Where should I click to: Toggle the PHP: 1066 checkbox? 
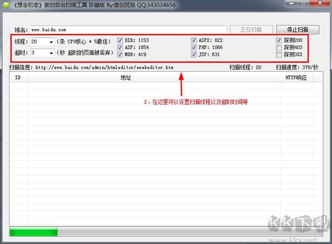[x=194, y=48]
